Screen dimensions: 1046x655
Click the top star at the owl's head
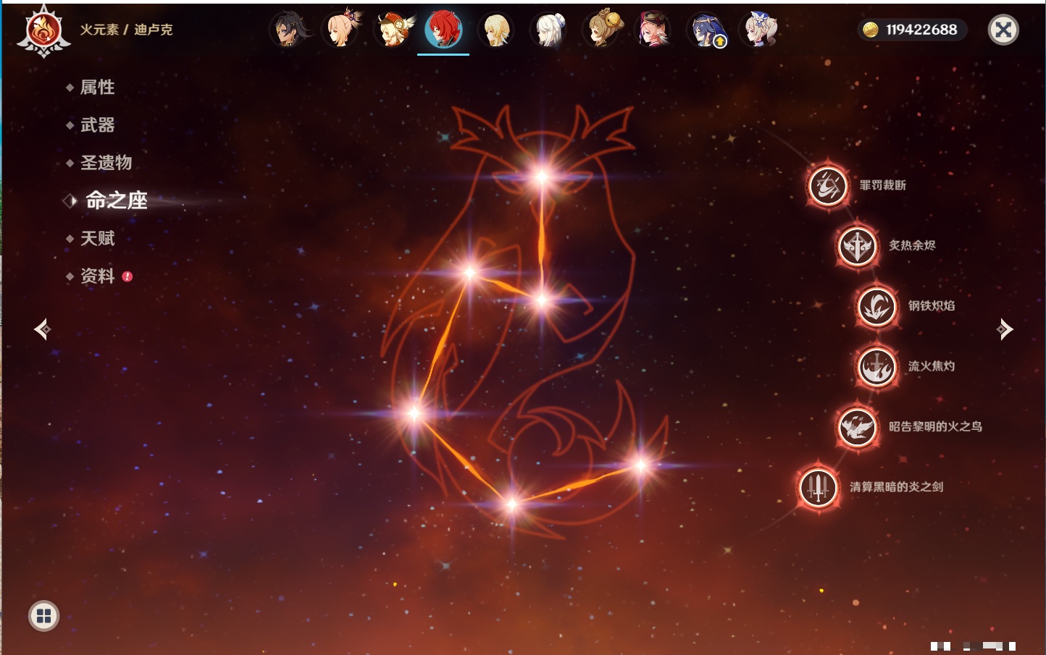(x=542, y=177)
